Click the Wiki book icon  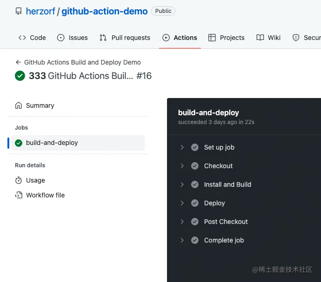pos(260,38)
